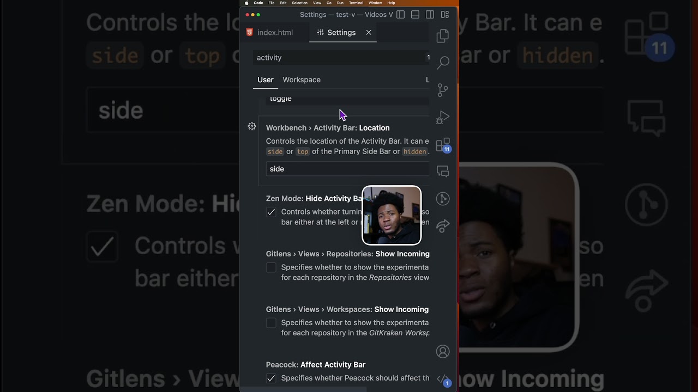Toggle Primary Side Bar layout icon
The width and height of the screenshot is (698, 392).
pyautogui.click(x=400, y=15)
